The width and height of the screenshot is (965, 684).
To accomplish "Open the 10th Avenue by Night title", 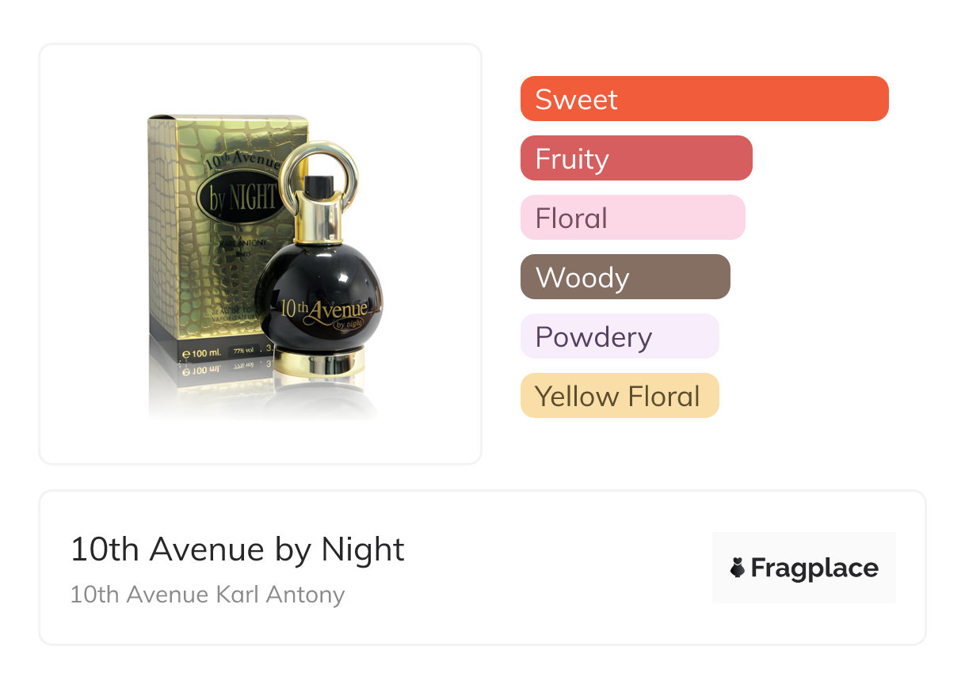I will click(238, 549).
